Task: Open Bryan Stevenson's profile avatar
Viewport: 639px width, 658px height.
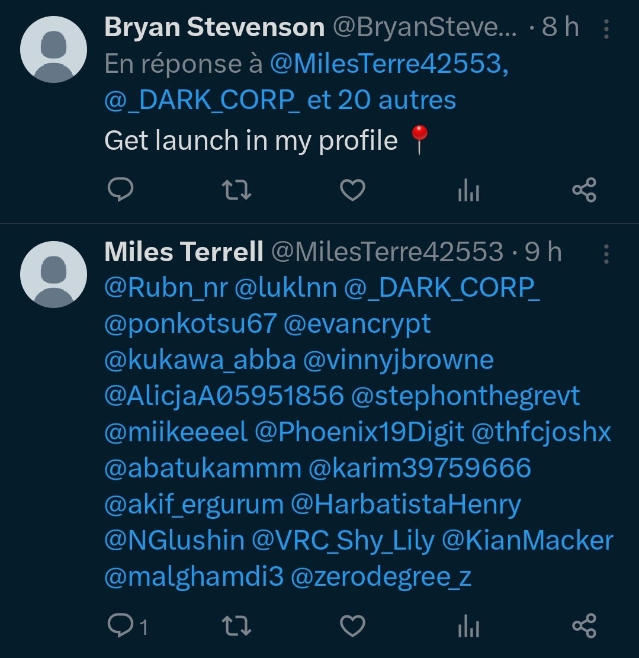Action: click(54, 50)
